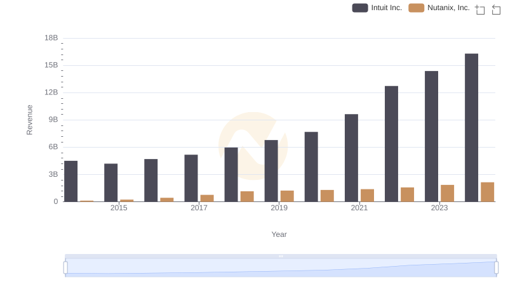Click the 2023 x-axis label
This screenshot has width=508, height=292.
(439, 208)
